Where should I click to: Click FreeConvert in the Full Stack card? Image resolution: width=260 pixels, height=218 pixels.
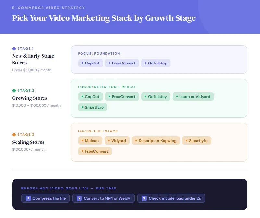pyautogui.click(x=95, y=151)
